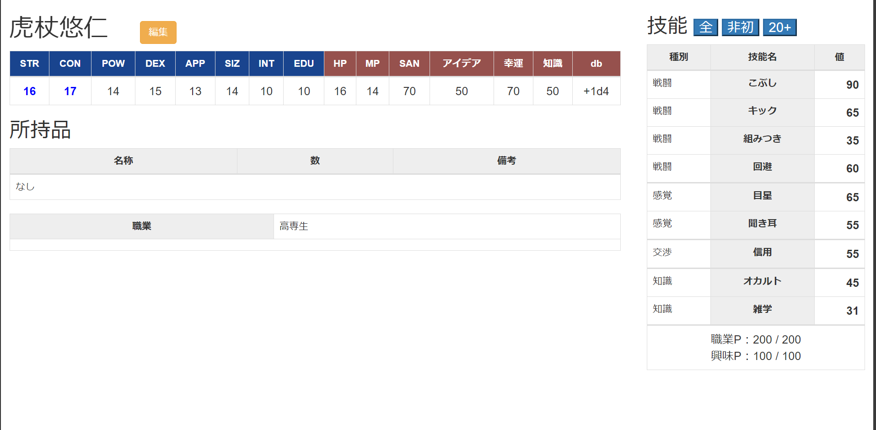Click the アイデア column header
This screenshot has height=430, width=876.
tap(462, 64)
